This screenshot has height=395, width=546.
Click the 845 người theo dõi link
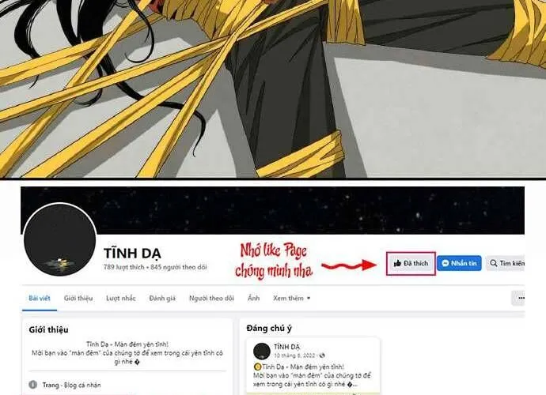(x=179, y=267)
